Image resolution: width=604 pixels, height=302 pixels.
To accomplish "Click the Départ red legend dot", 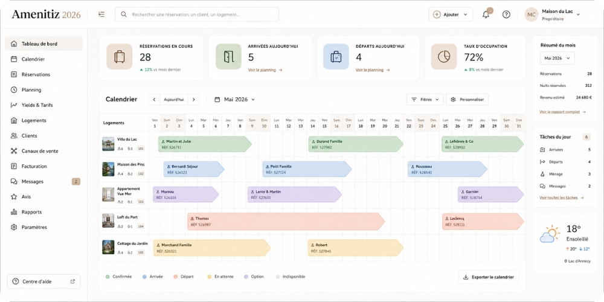I will coord(175,277).
